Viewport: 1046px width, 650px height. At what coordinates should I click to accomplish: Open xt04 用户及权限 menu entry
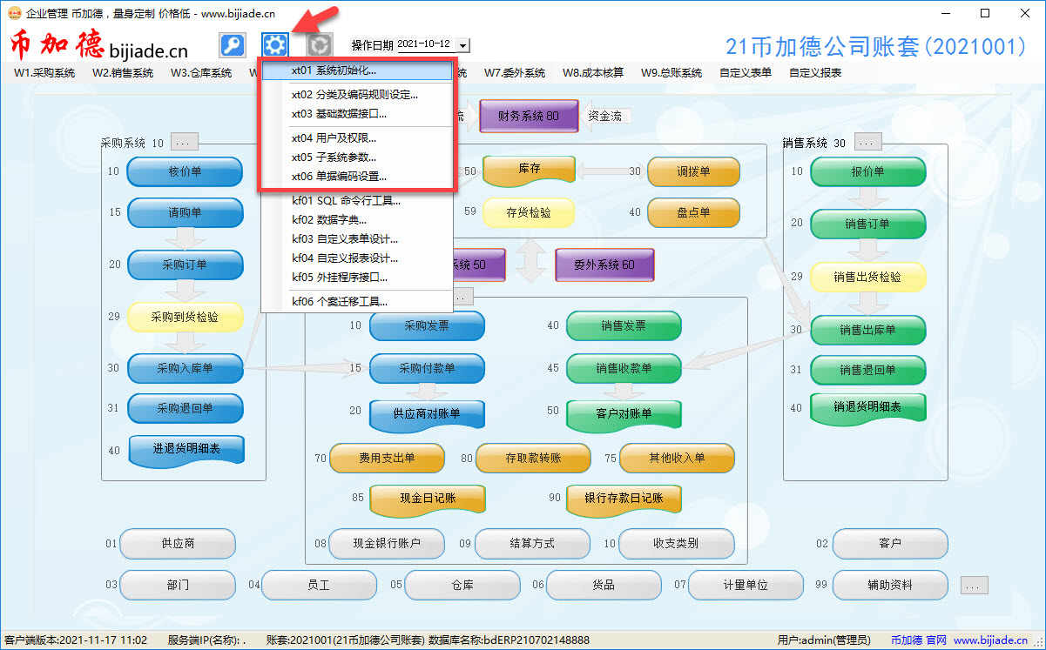pyautogui.click(x=357, y=137)
